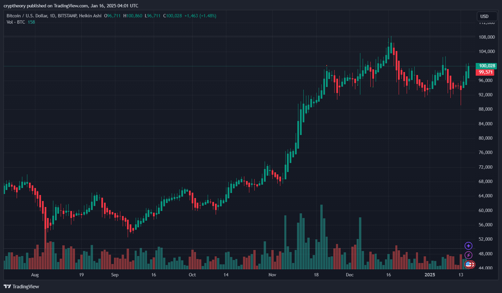Screen dimensions: 502x293
Task: Click the Oct label on time axis
Action: tap(192, 275)
